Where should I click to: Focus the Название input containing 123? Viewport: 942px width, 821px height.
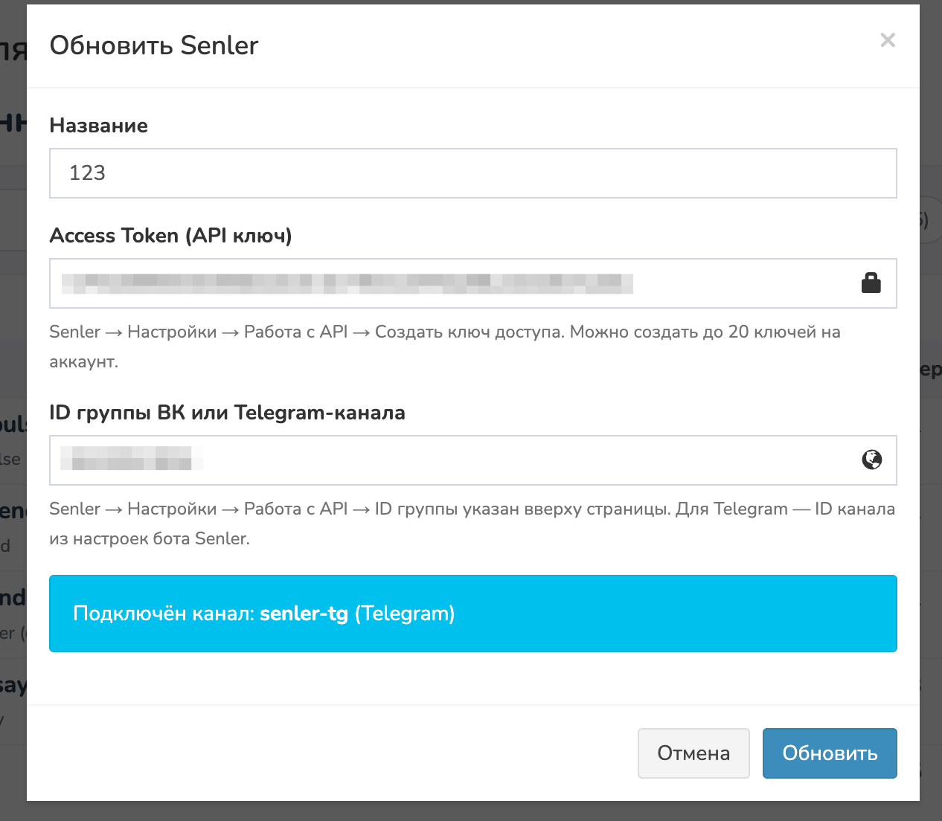(x=472, y=173)
